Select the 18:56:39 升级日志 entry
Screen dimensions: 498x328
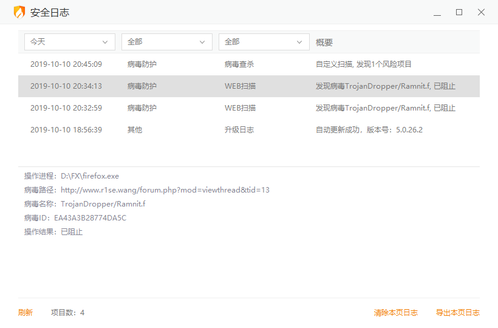click(x=248, y=130)
